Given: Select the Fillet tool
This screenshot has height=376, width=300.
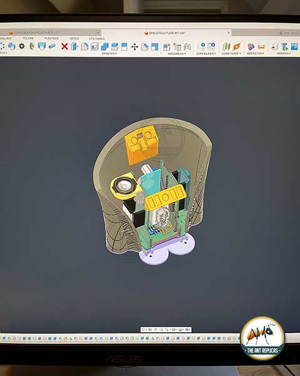Looking at the screenshot, I should click(x=84, y=46).
